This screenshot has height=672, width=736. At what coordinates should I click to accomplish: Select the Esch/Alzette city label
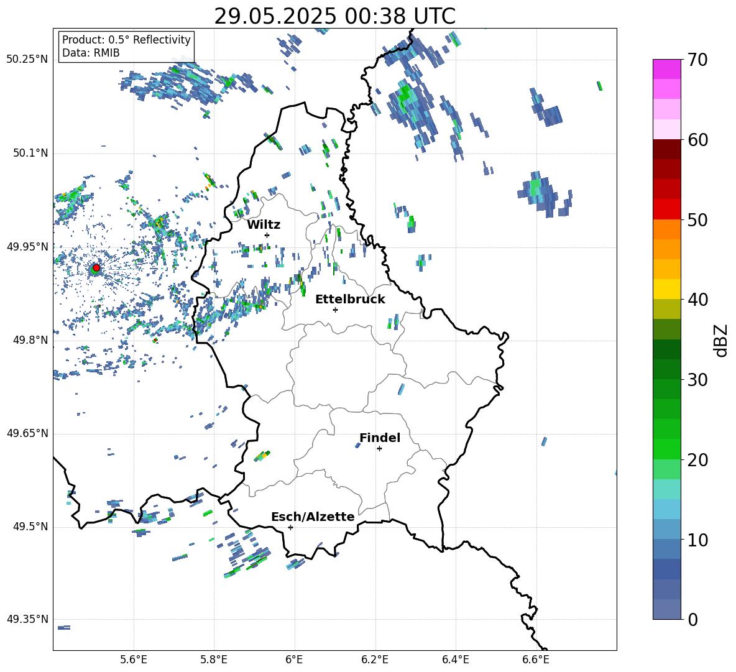click(x=313, y=517)
